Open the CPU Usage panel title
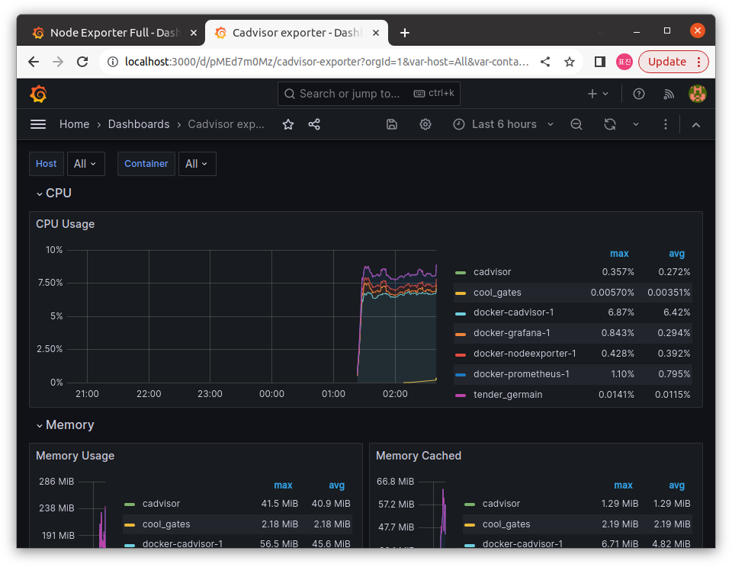The height and width of the screenshot is (567, 732). 66,224
